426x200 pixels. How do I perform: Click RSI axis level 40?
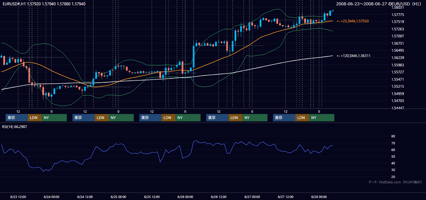(393, 163)
